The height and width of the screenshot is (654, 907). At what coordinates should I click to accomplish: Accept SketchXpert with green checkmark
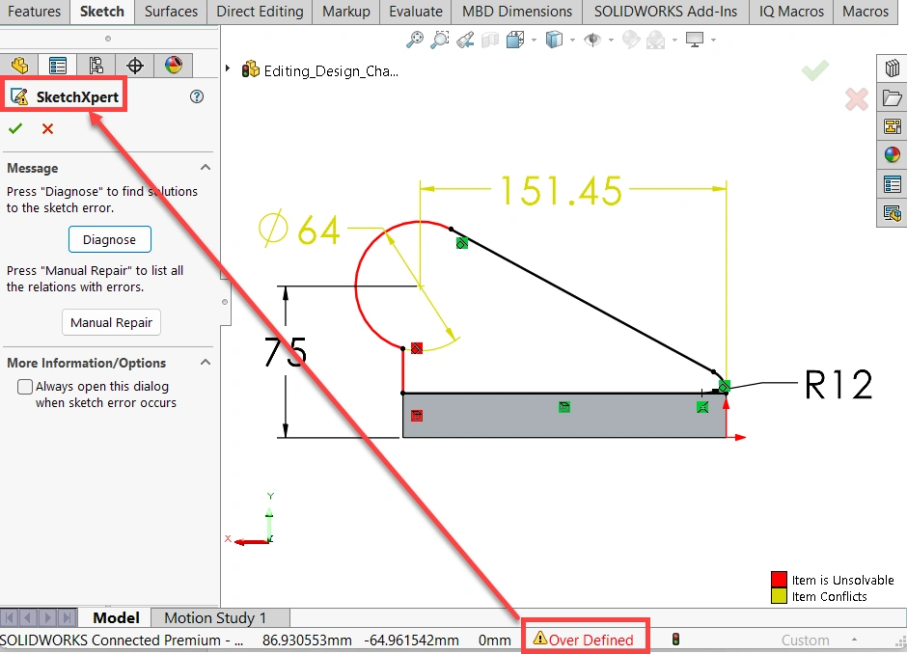15,128
